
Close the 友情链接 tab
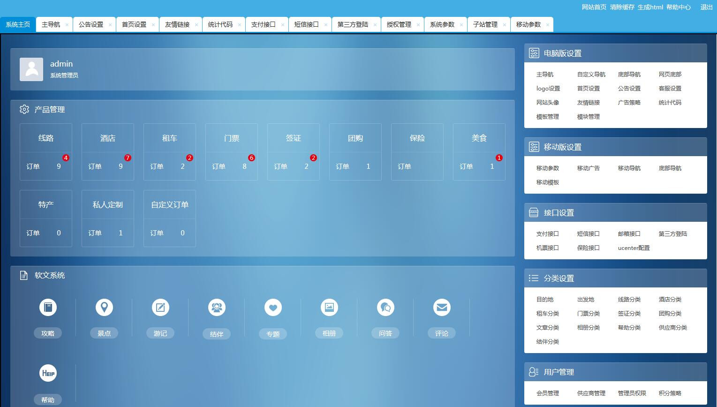[x=196, y=25]
